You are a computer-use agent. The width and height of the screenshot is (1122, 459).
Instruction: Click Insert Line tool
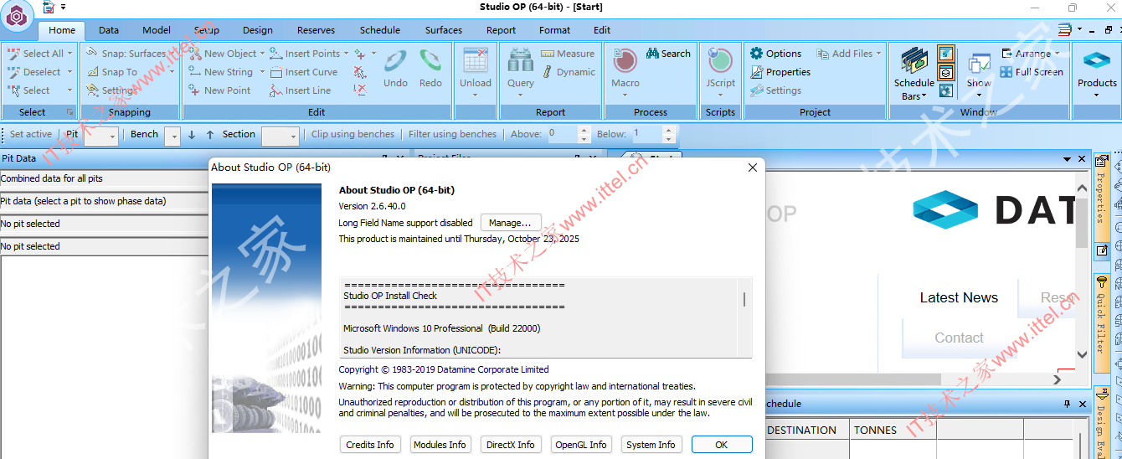pos(301,90)
